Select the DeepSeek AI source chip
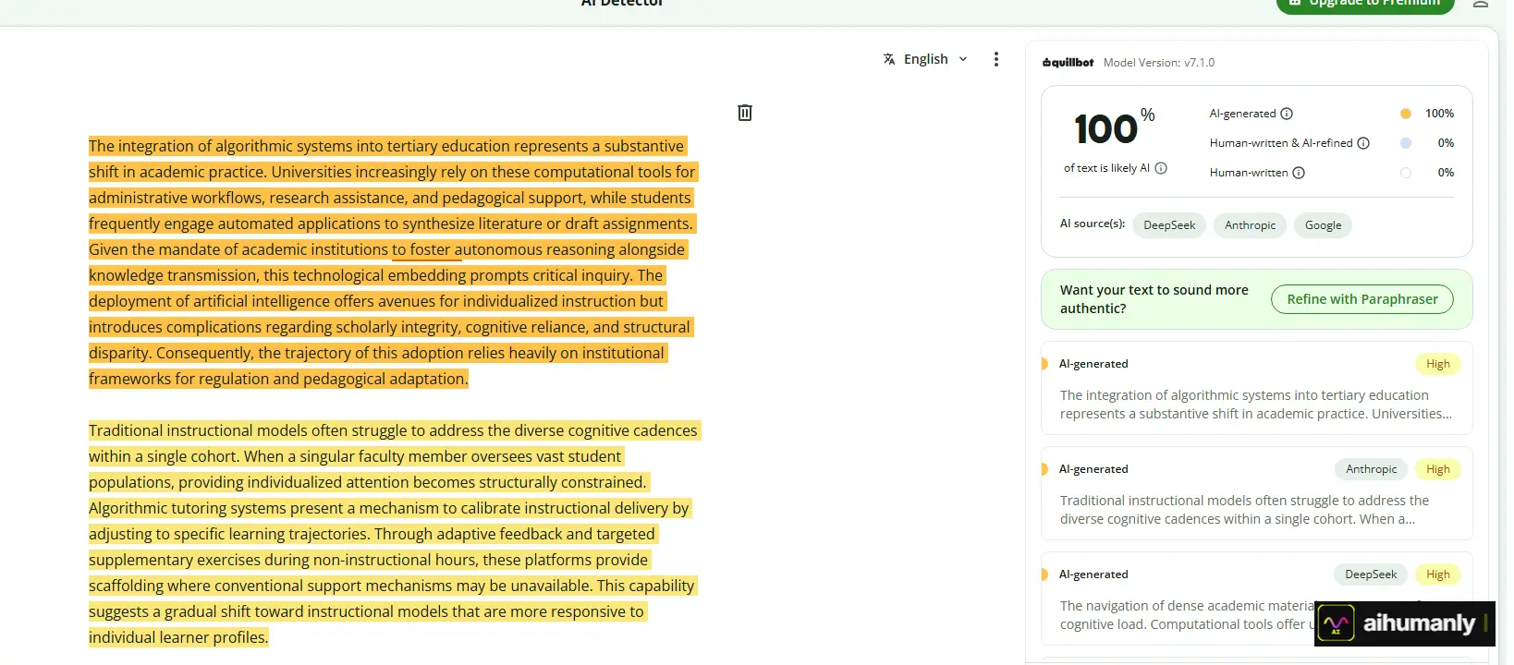The height and width of the screenshot is (665, 1514). (x=1169, y=225)
